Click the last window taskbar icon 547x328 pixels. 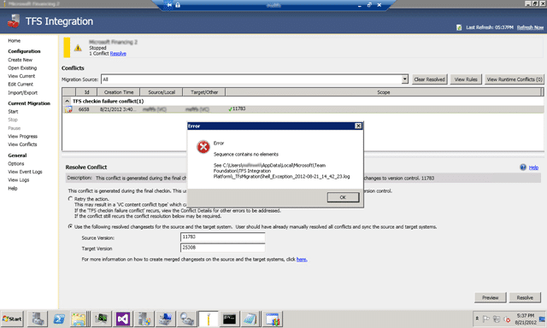coord(272,319)
